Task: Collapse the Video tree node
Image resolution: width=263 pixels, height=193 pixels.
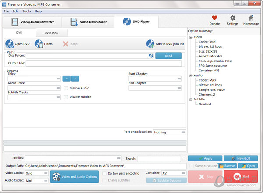Action: 191,37
